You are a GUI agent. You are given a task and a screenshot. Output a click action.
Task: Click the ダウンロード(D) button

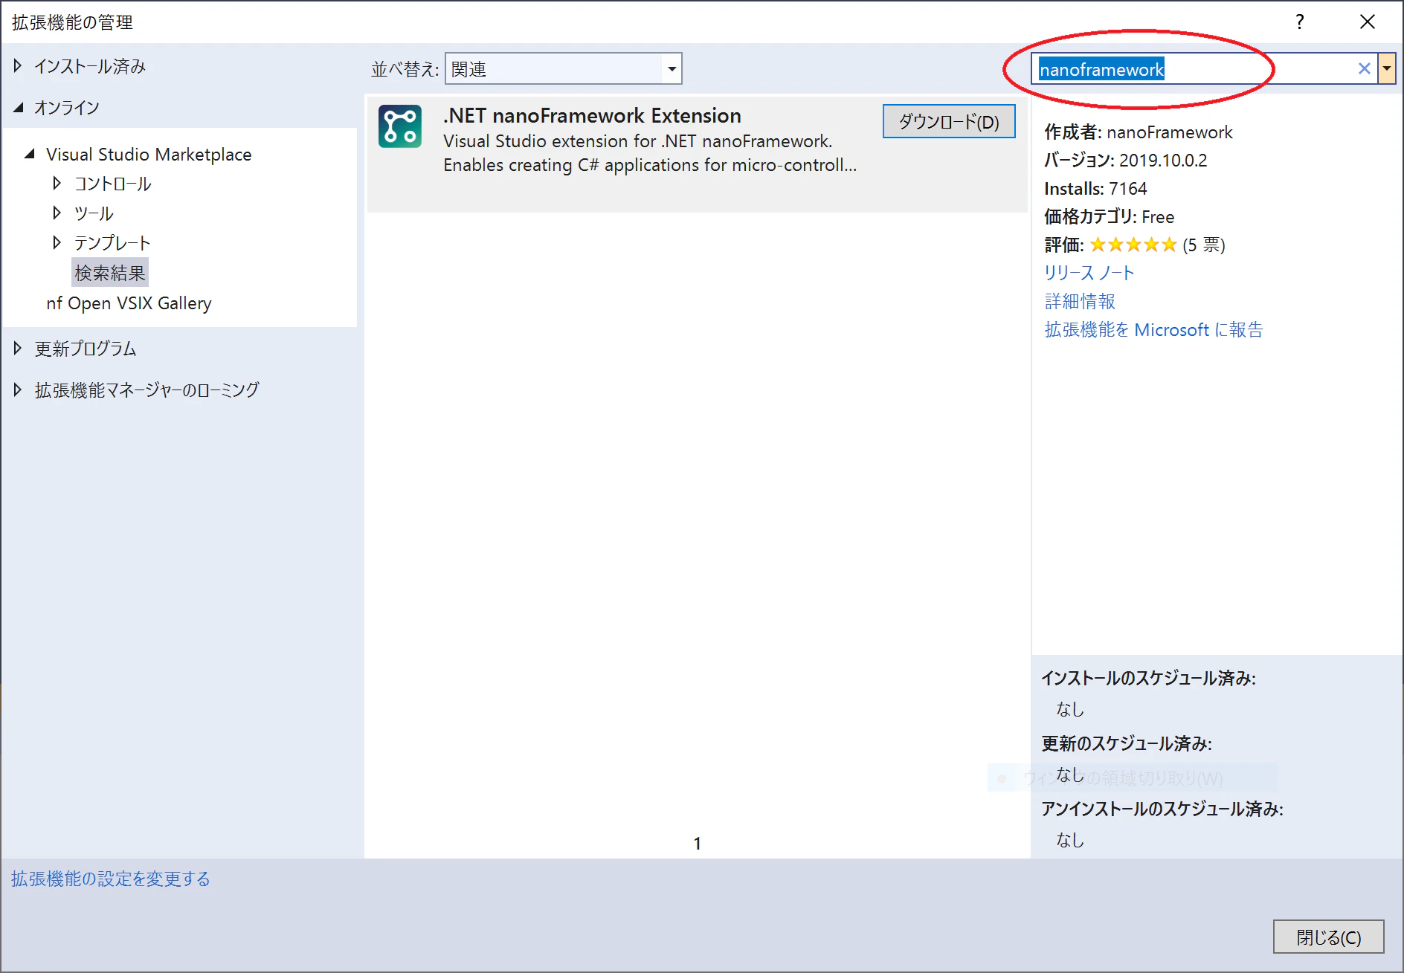[949, 121]
